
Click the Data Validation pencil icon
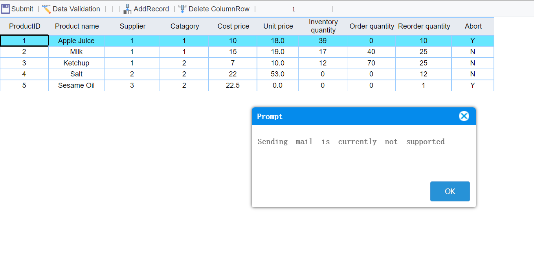click(x=46, y=9)
